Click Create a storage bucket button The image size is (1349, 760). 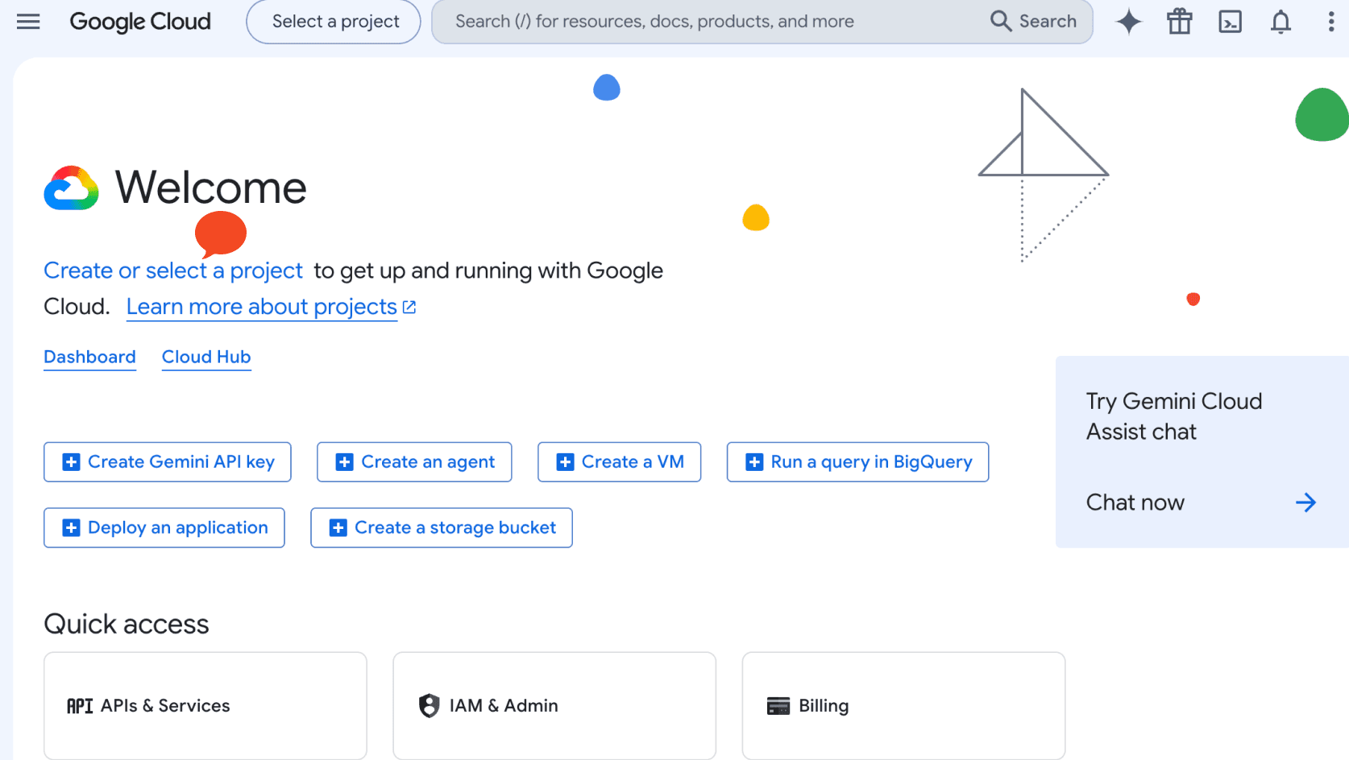tap(442, 528)
